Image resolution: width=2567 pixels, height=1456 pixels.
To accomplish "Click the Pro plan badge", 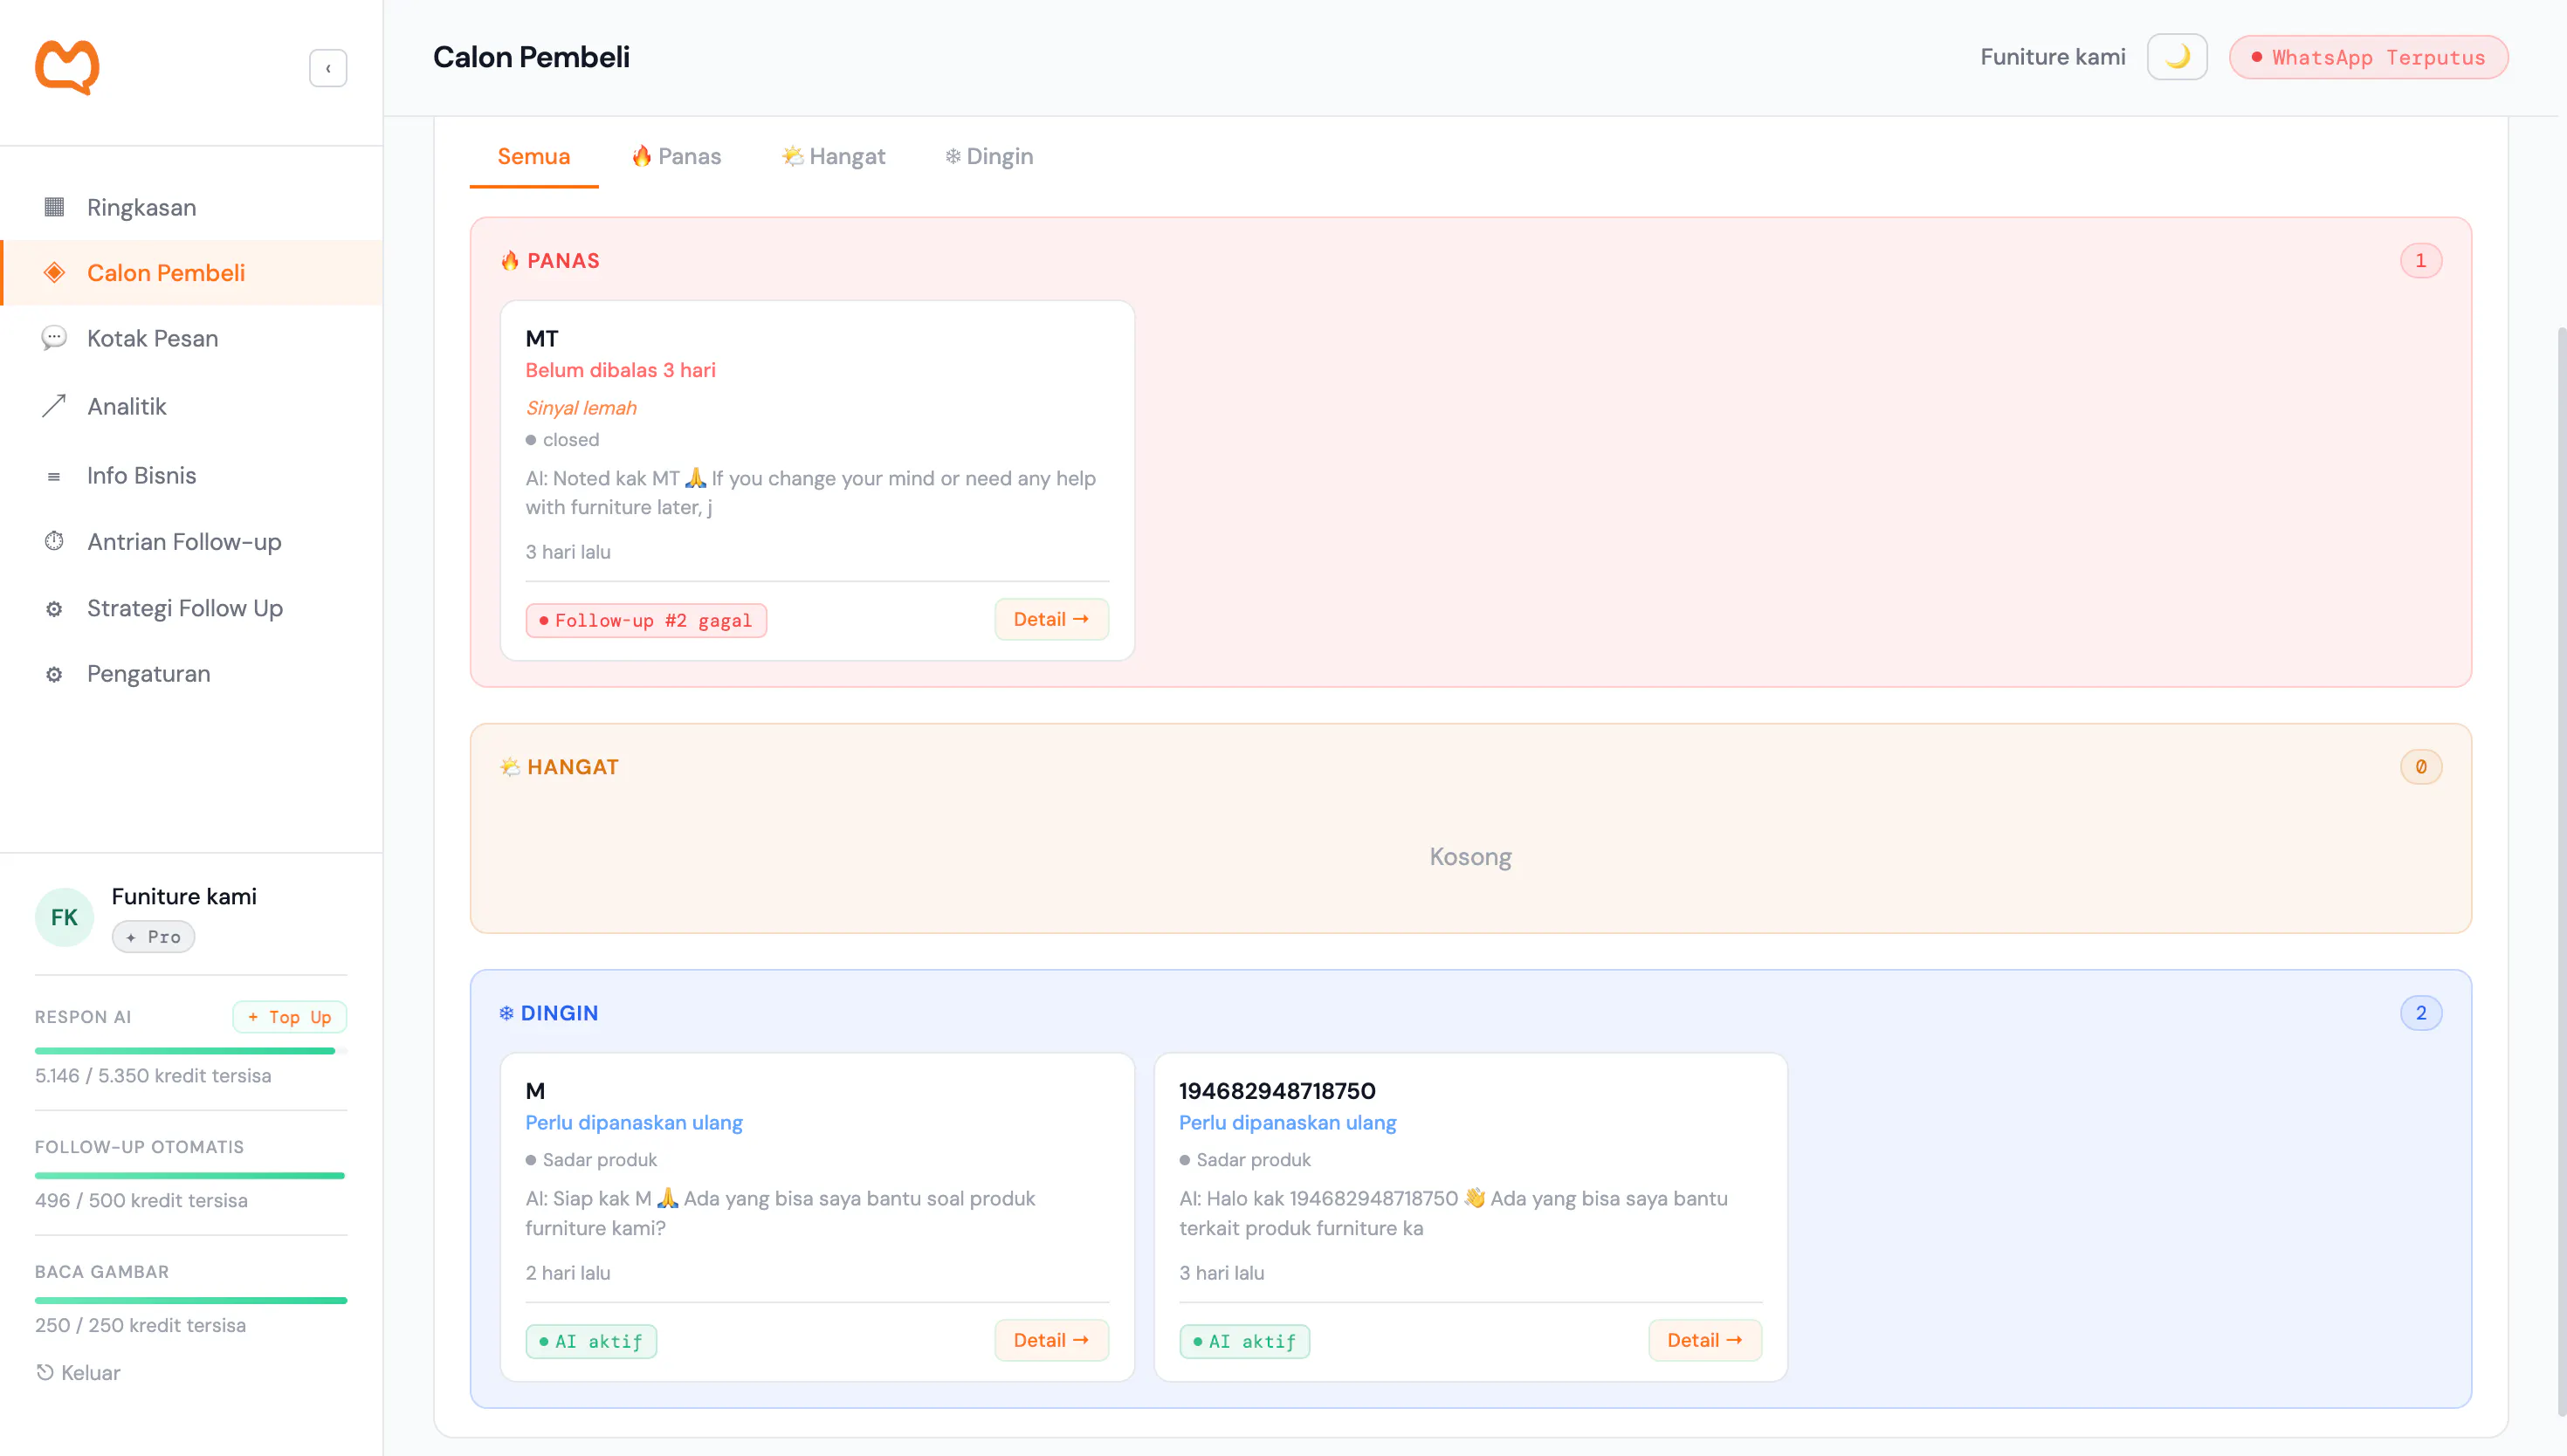I will (153, 936).
